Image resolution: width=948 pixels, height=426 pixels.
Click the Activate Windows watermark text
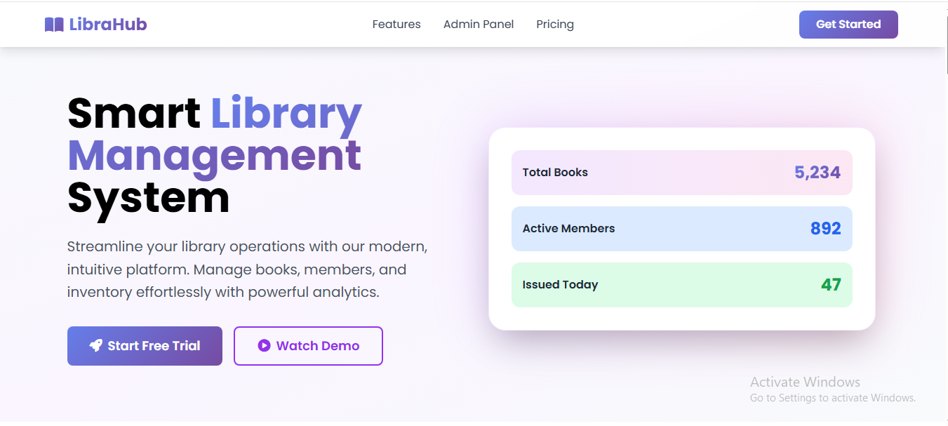805,382
